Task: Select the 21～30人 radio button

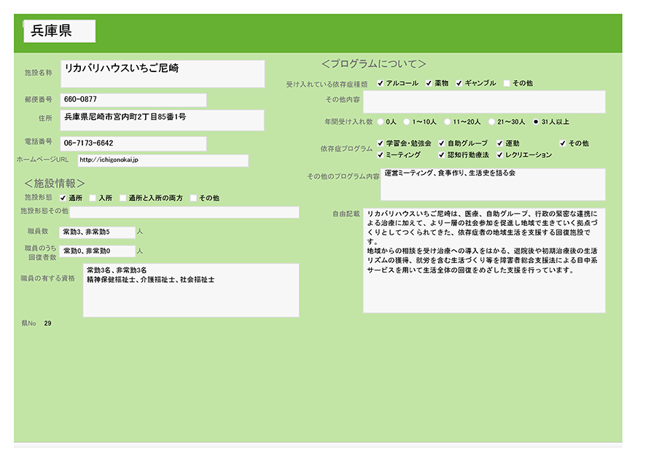Action: click(492, 122)
